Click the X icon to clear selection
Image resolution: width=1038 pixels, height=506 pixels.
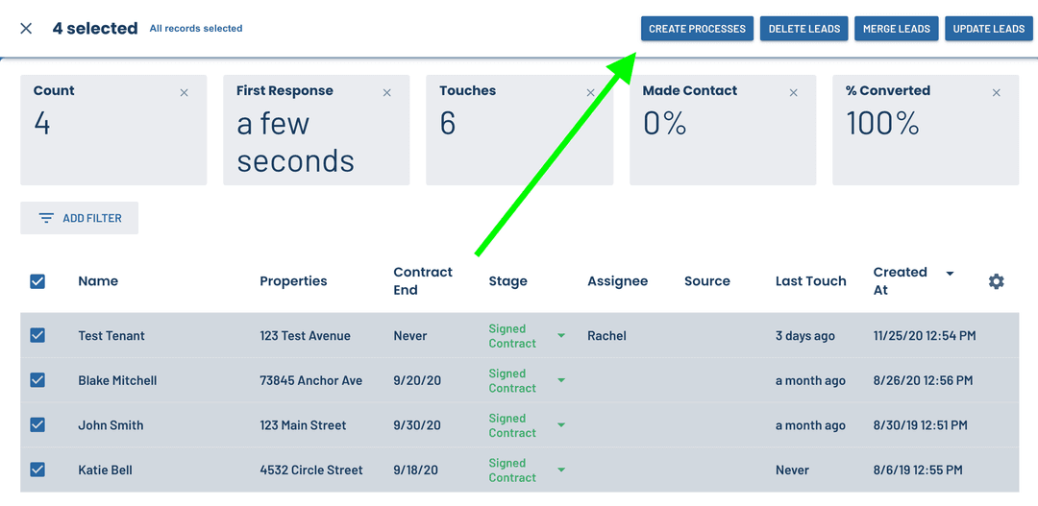pos(26,29)
